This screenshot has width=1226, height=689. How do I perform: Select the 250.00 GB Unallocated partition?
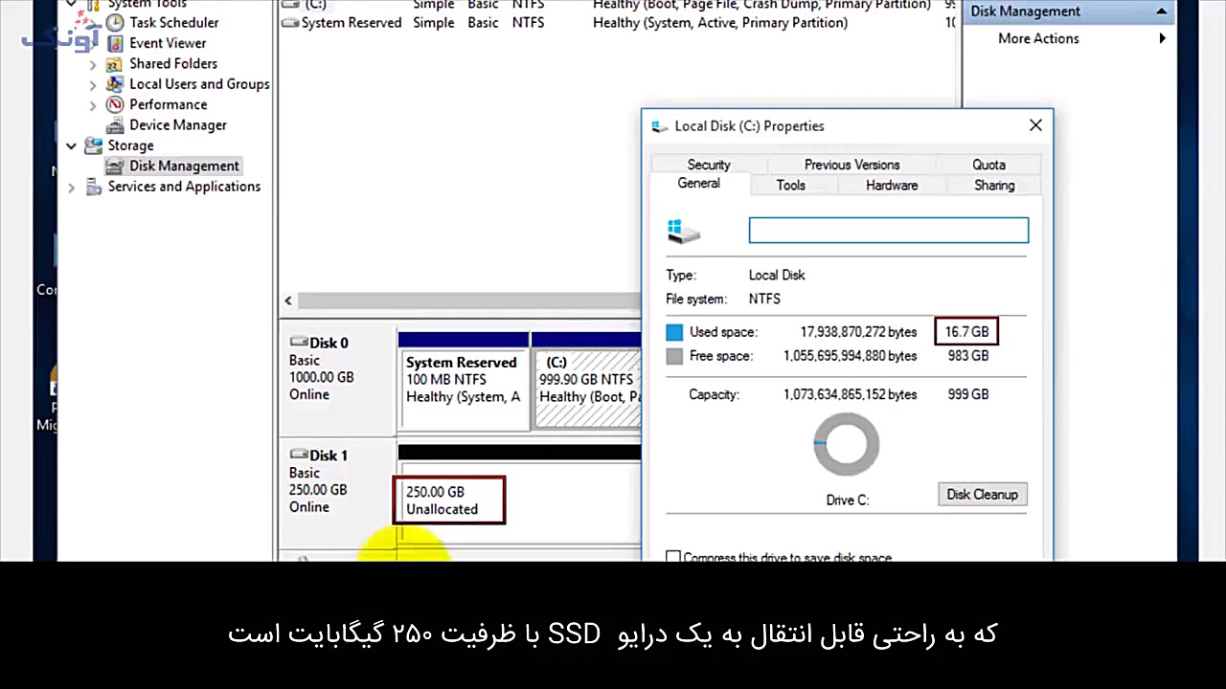pos(448,500)
